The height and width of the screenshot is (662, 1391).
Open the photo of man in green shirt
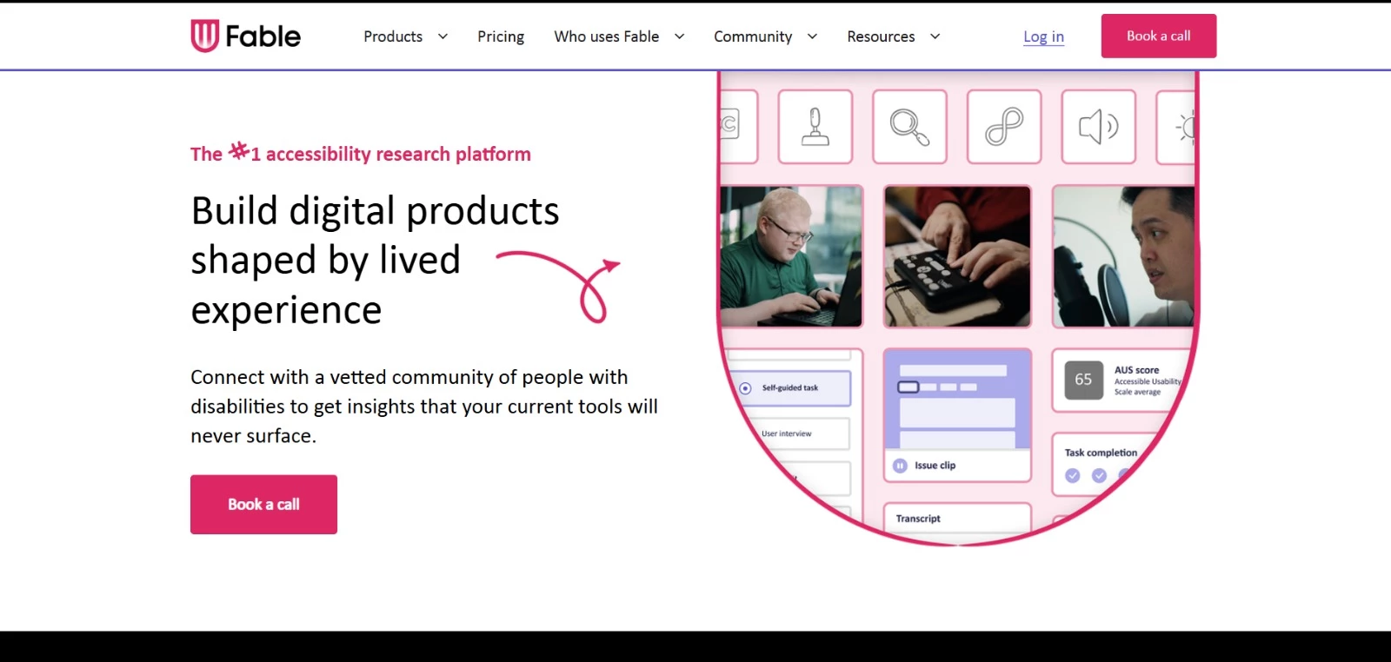point(791,256)
